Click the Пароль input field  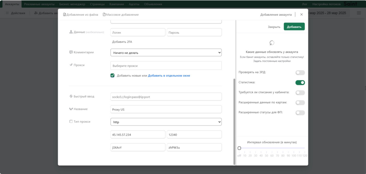(x=194, y=33)
